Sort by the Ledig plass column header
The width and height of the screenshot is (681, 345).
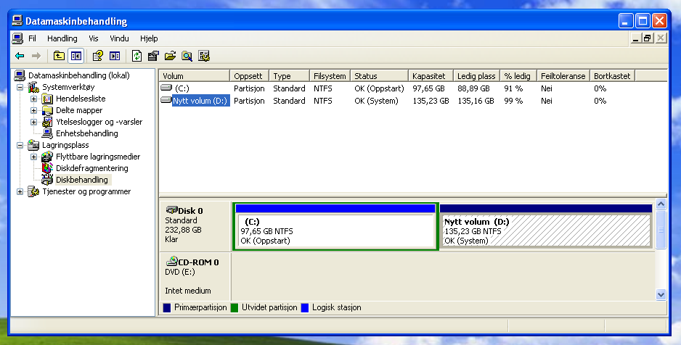pyautogui.click(x=476, y=76)
